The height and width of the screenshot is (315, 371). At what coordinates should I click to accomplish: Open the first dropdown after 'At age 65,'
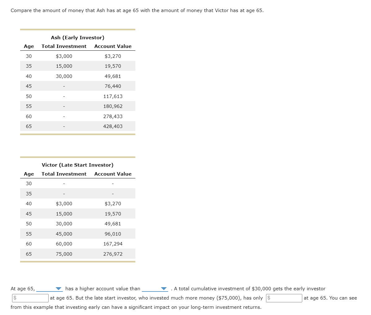pyautogui.click(x=49, y=288)
